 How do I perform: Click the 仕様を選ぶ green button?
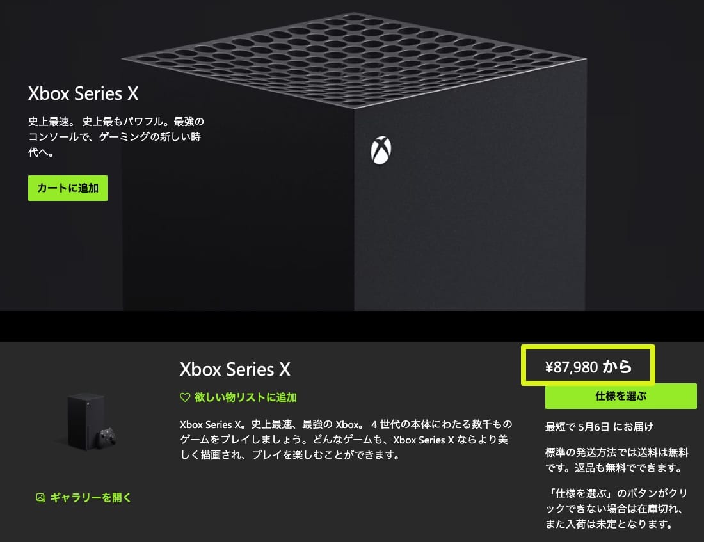pyautogui.click(x=621, y=396)
